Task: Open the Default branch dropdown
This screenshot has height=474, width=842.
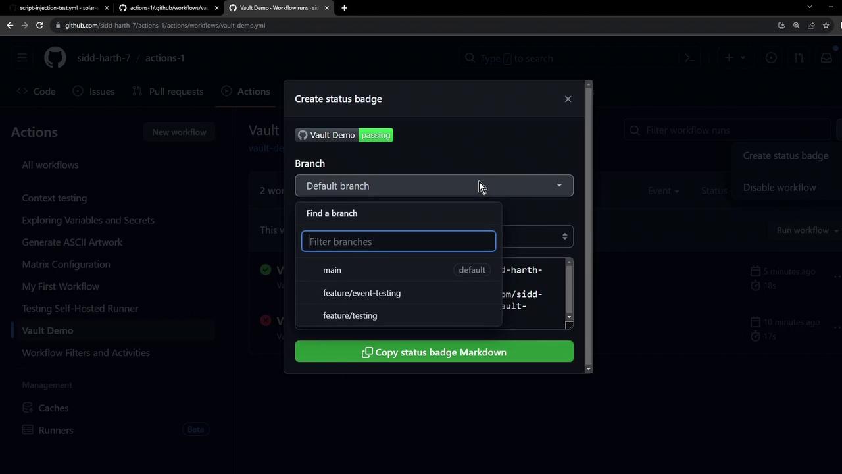Action: pos(434,186)
